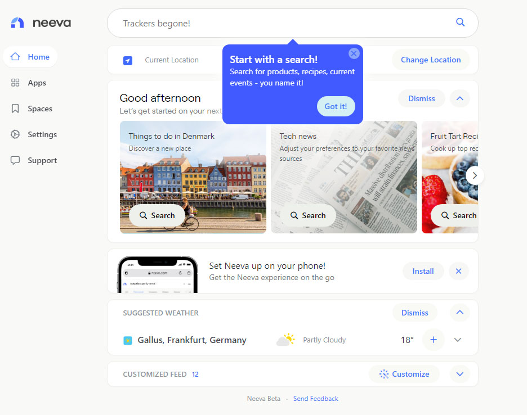Open the Send Feedback link
The width and height of the screenshot is (527, 415).
(316, 399)
